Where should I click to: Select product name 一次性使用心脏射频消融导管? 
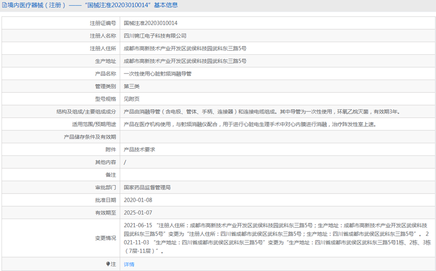point(157,74)
